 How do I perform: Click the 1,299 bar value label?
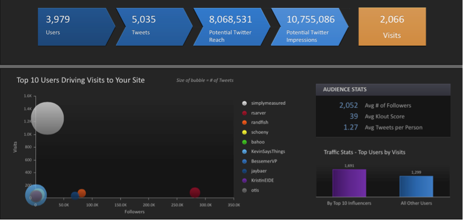(x=416, y=172)
